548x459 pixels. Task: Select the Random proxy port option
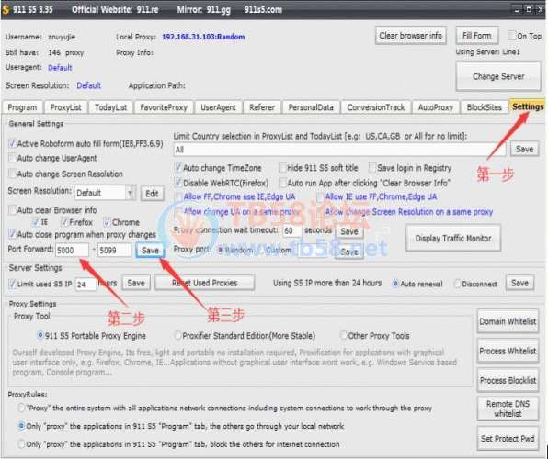pyautogui.click(x=221, y=250)
